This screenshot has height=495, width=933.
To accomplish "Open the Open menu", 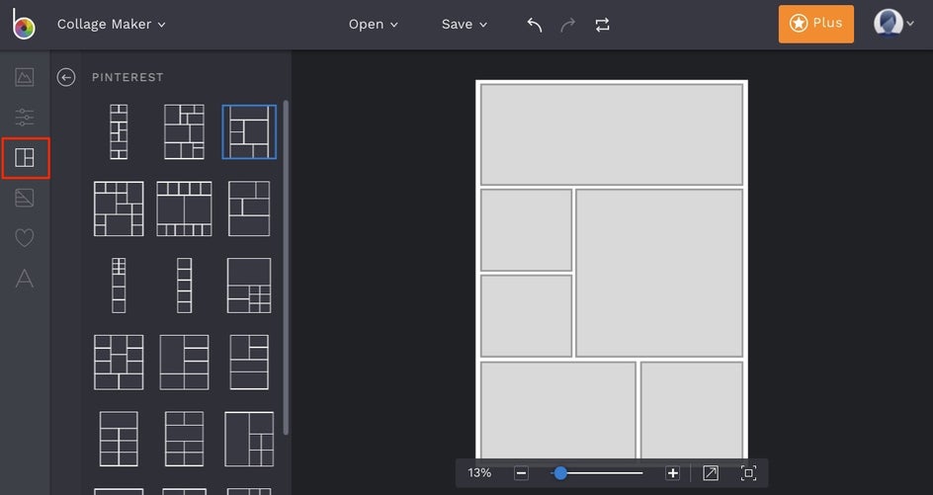I will [373, 25].
